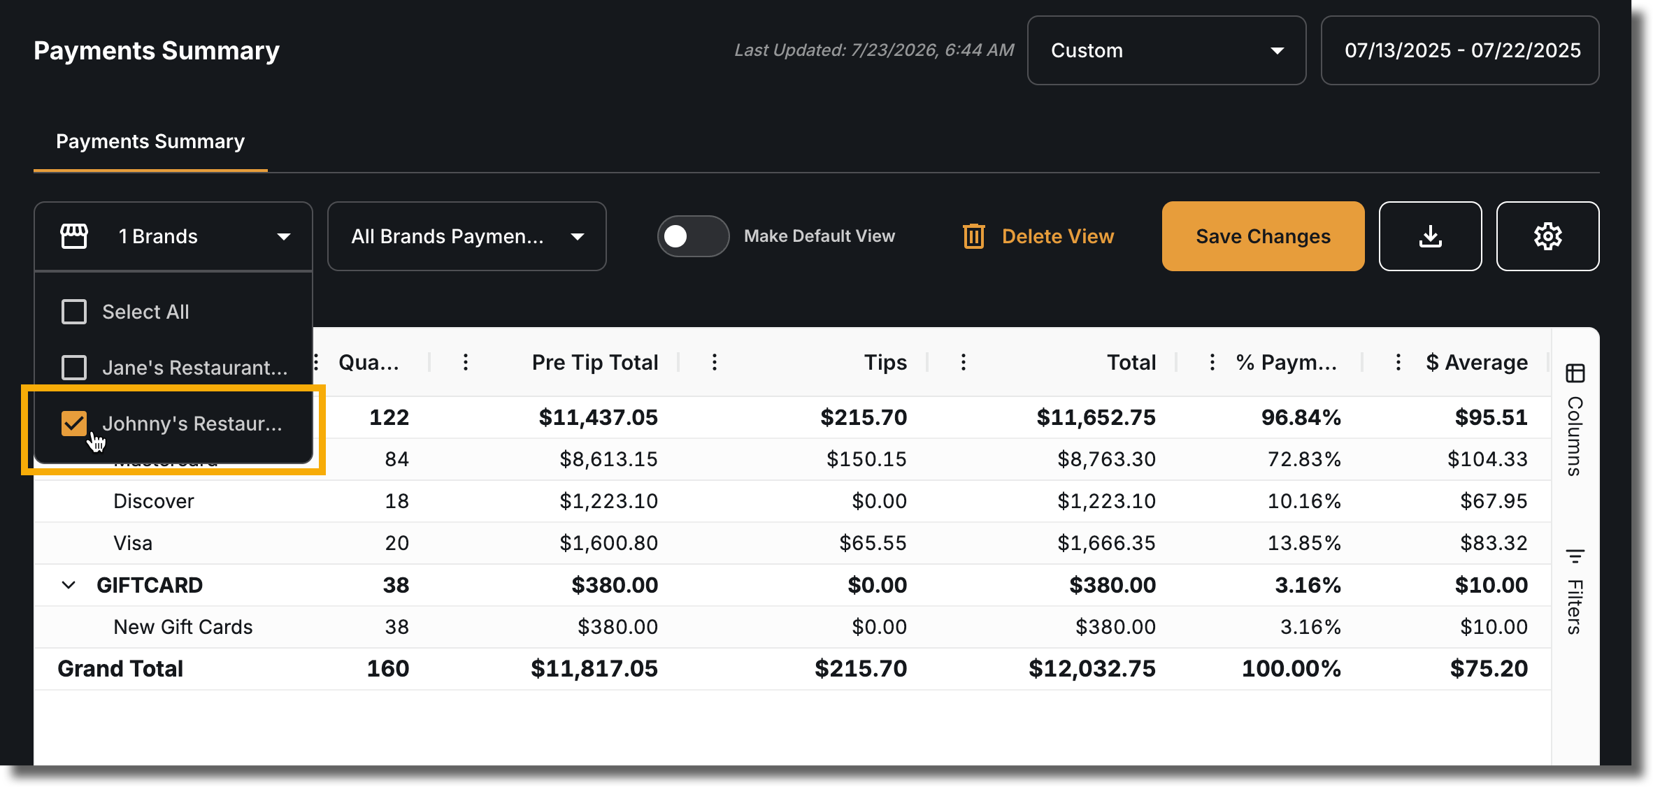Click the $65.55 tips cell in Visa row

[x=873, y=543]
